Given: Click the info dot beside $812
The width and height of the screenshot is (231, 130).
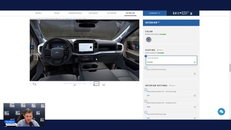Looking at the screenshot, I should pos(180,13).
